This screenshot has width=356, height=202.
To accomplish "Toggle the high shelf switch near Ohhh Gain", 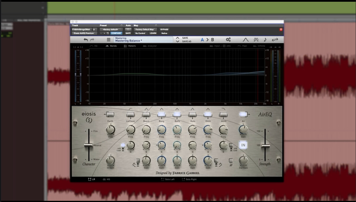I will [x=216, y=161].
